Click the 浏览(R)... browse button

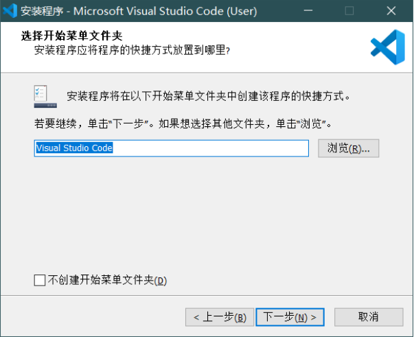[348, 148]
